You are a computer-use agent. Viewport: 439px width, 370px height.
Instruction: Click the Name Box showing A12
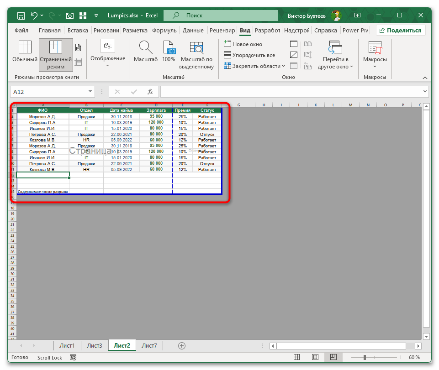(52, 92)
